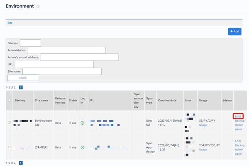Viewport: 249px width, 166px height.
Task: Click the 'Sync App design' cell
Action: 150,147
